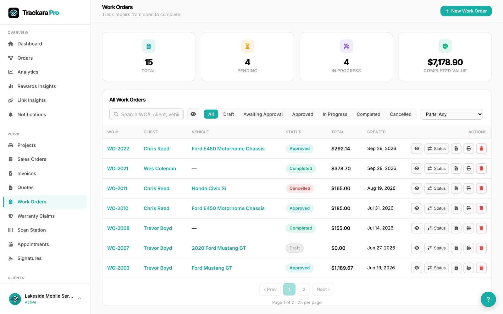
Task: Click the Completed Value checkmark icon
Action: (445, 46)
